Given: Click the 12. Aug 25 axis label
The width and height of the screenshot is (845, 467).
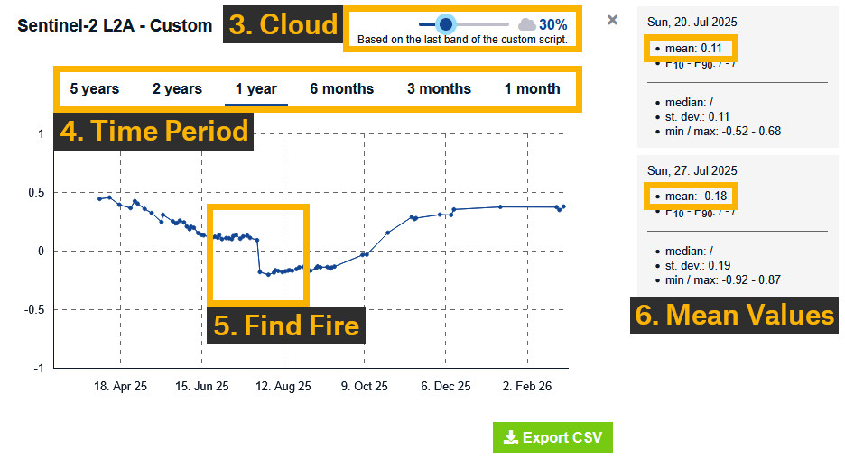Looking at the screenshot, I should click(x=283, y=386).
